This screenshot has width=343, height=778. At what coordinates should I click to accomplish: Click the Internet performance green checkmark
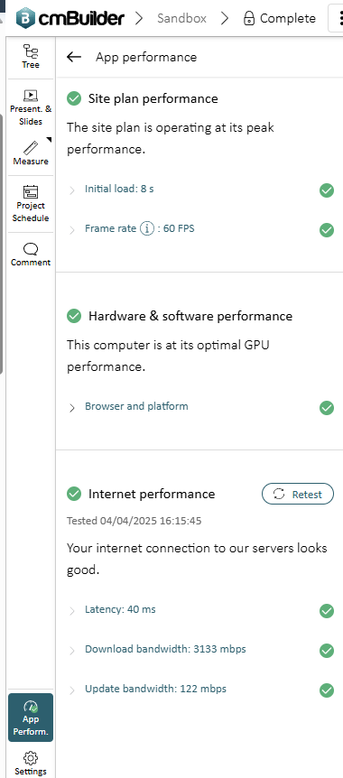pyautogui.click(x=74, y=495)
